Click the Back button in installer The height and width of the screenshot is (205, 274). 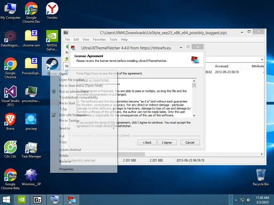(147, 143)
